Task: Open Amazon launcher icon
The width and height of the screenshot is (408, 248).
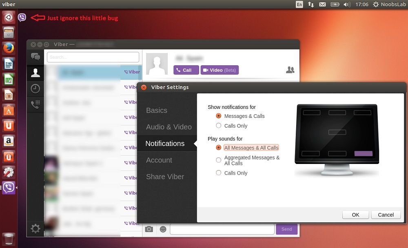Action: point(9,141)
